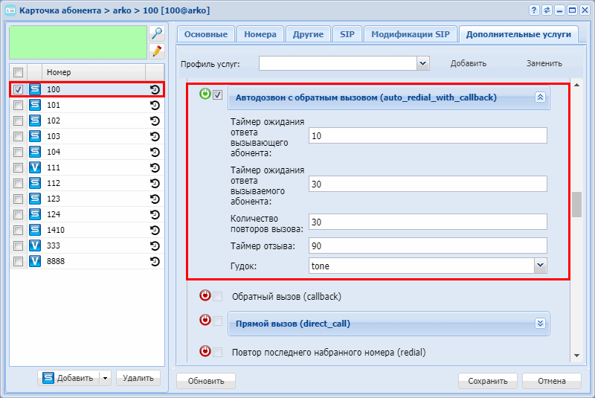Uncheck the checkbox for number 100
595x398 pixels.
[x=18, y=89]
